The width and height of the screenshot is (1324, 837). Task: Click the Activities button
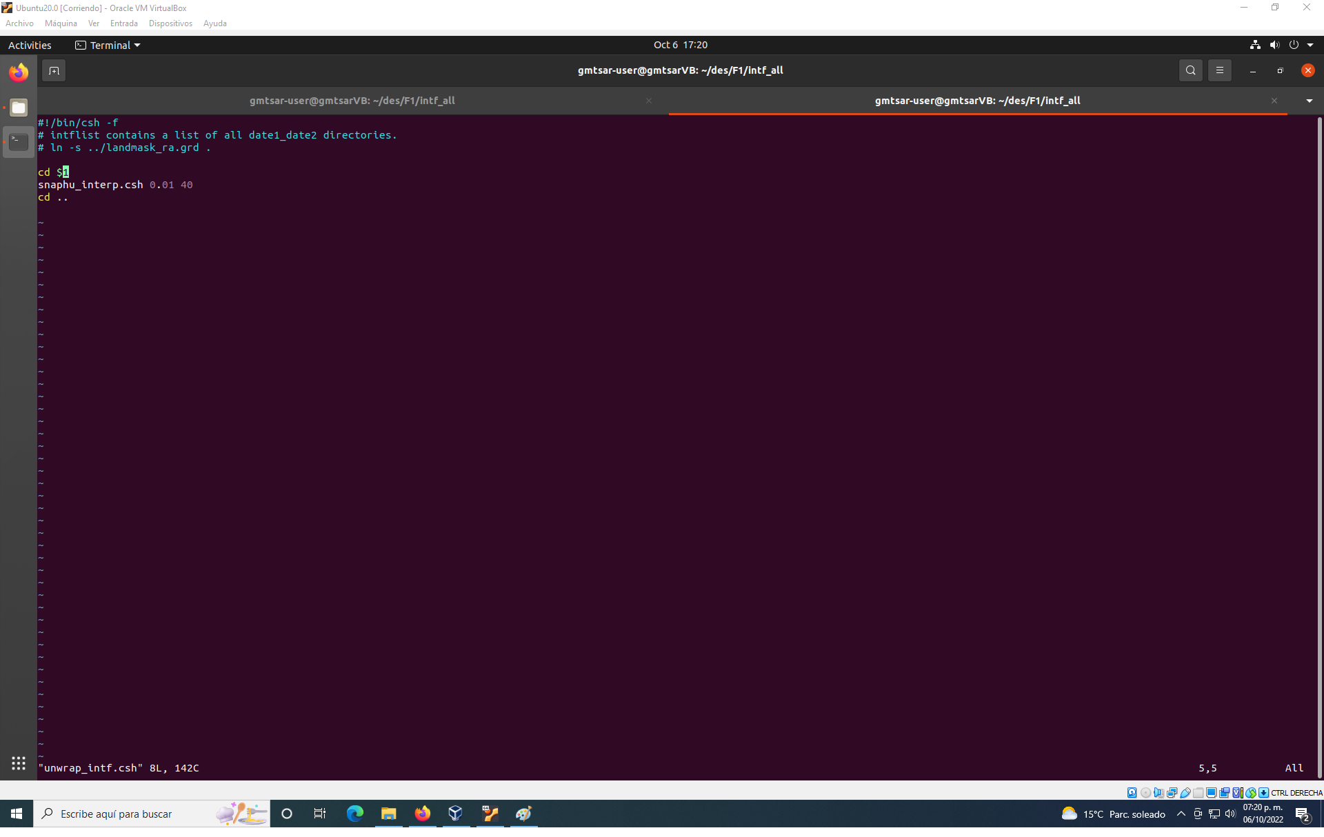pyautogui.click(x=30, y=45)
